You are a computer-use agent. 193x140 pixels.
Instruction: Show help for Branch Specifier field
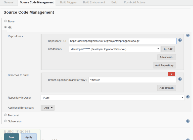[x=180, y=79]
